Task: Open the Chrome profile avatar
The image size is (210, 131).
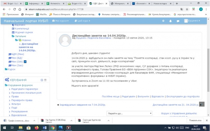Action: (201, 9)
